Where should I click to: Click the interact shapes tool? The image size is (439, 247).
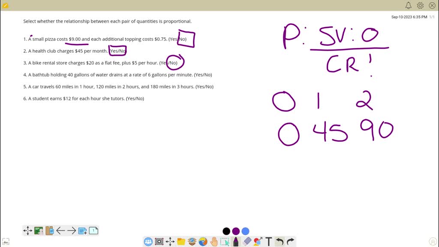258,241
